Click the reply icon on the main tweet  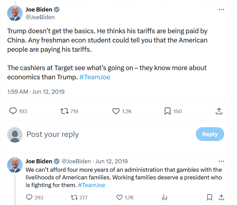pyautogui.click(x=13, y=111)
